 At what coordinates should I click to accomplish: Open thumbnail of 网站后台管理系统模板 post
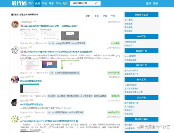pyautogui.click(x=30, y=88)
